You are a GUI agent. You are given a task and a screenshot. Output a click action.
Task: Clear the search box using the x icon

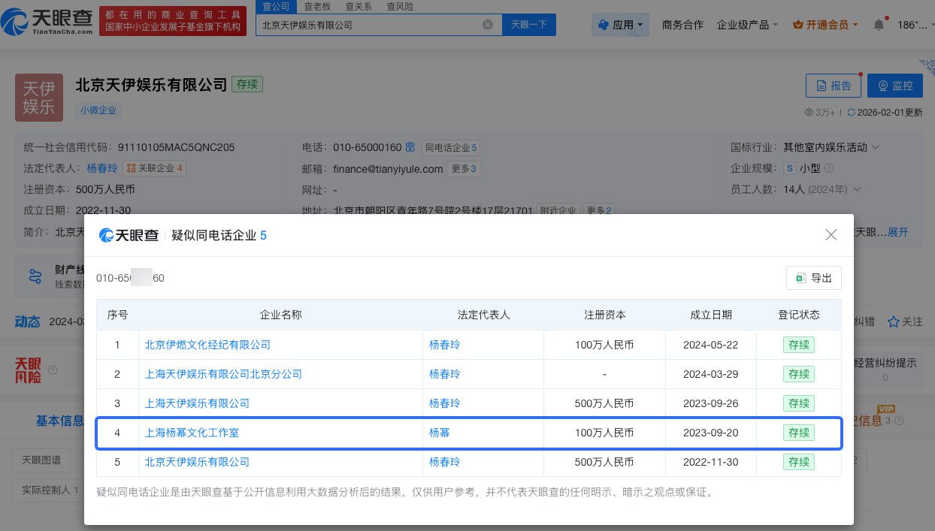click(x=488, y=24)
